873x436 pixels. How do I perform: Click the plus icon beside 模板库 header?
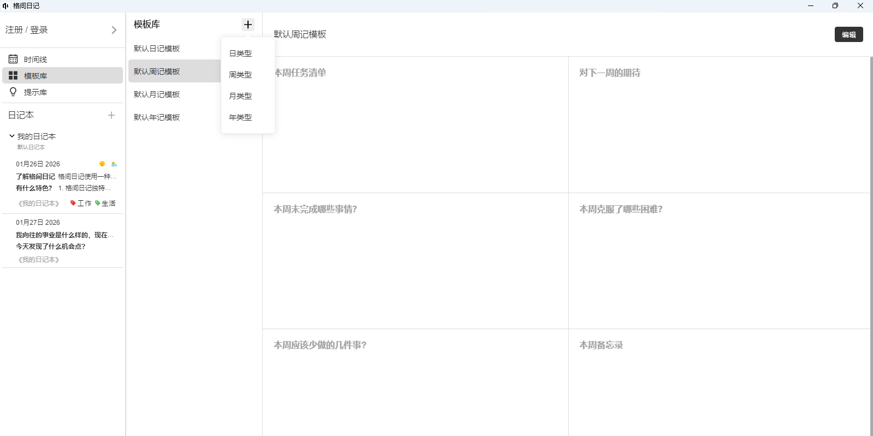(x=247, y=25)
